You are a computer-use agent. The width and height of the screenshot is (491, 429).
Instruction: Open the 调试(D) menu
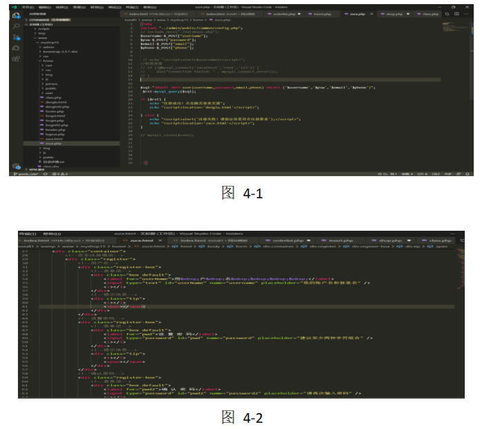(115, 7)
